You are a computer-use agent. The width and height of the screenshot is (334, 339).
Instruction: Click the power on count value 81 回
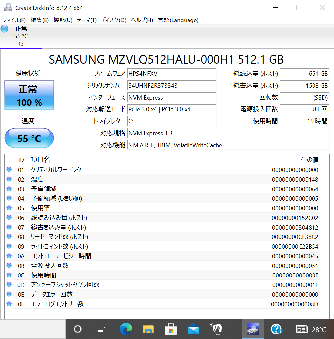pos(305,109)
